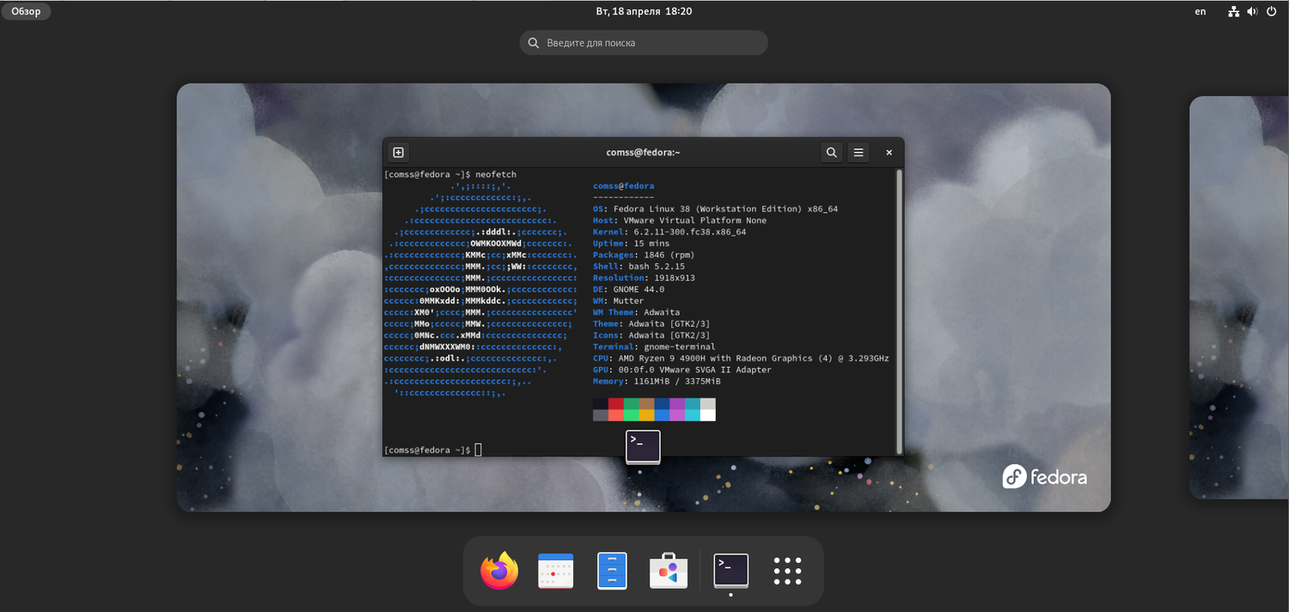
Task: Open the en keyboard layout indicator
Action: point(1200,11)
